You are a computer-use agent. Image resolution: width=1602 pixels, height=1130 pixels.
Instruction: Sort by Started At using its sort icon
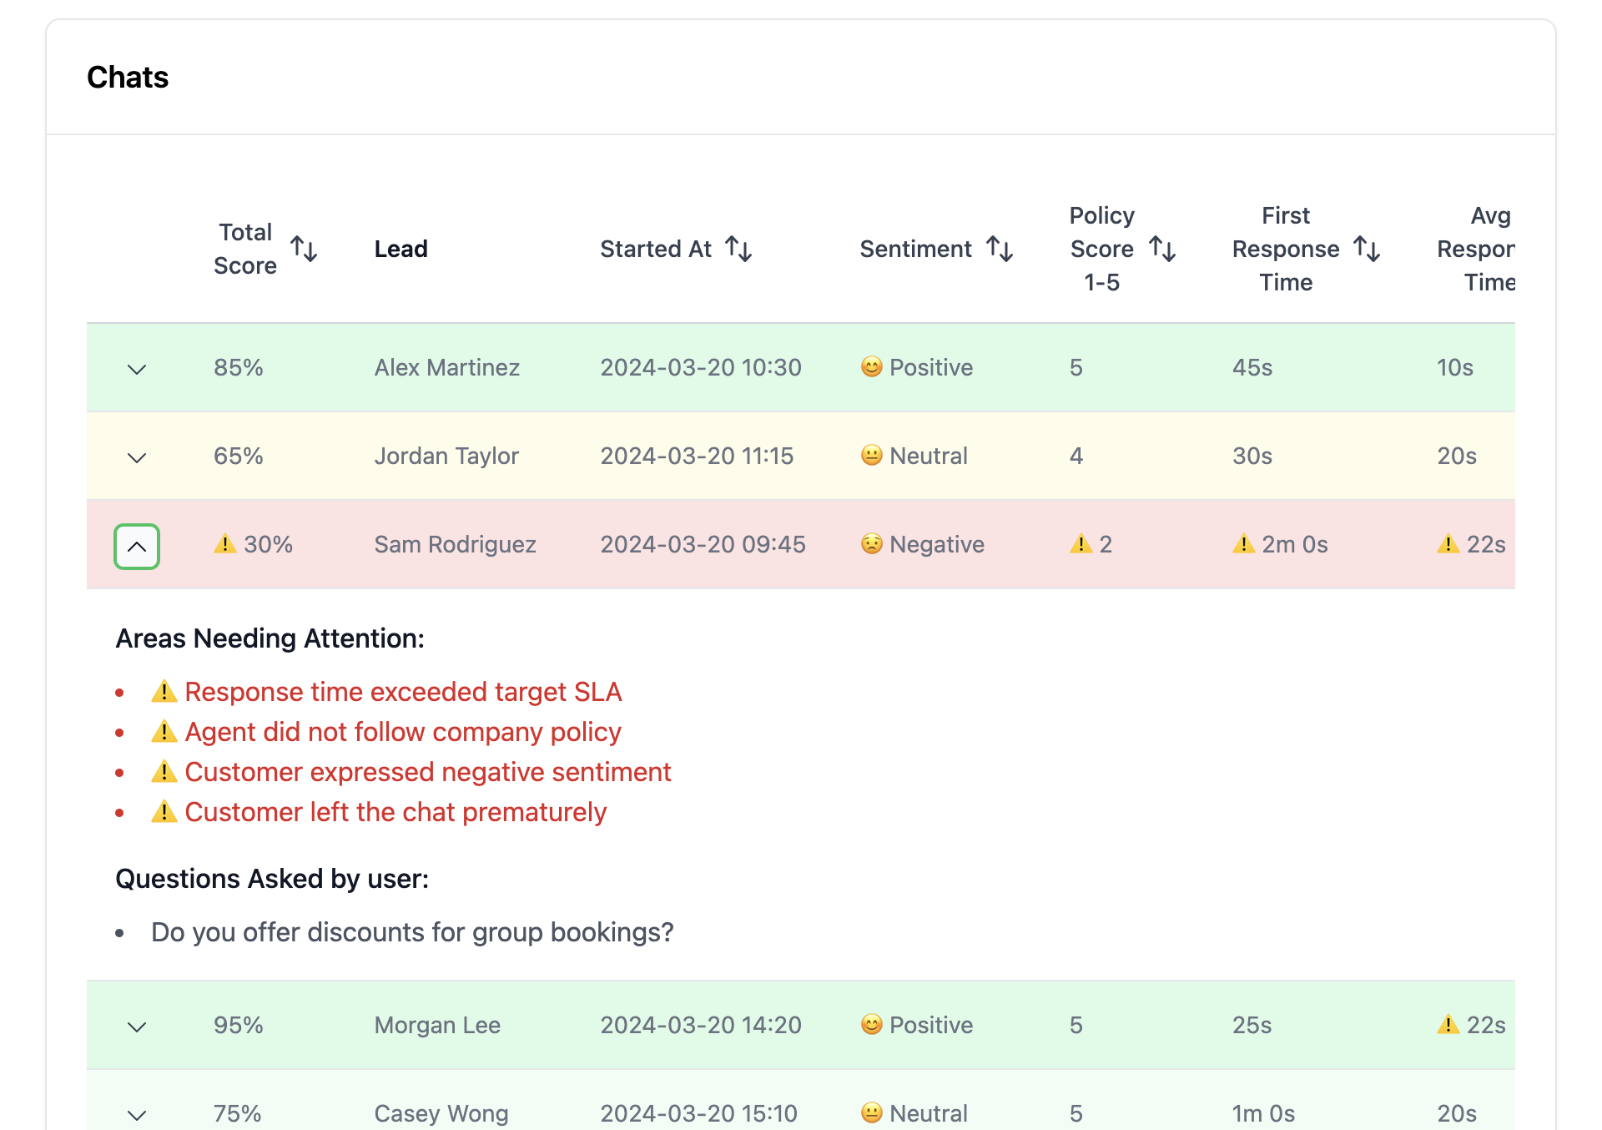(739, 249)
